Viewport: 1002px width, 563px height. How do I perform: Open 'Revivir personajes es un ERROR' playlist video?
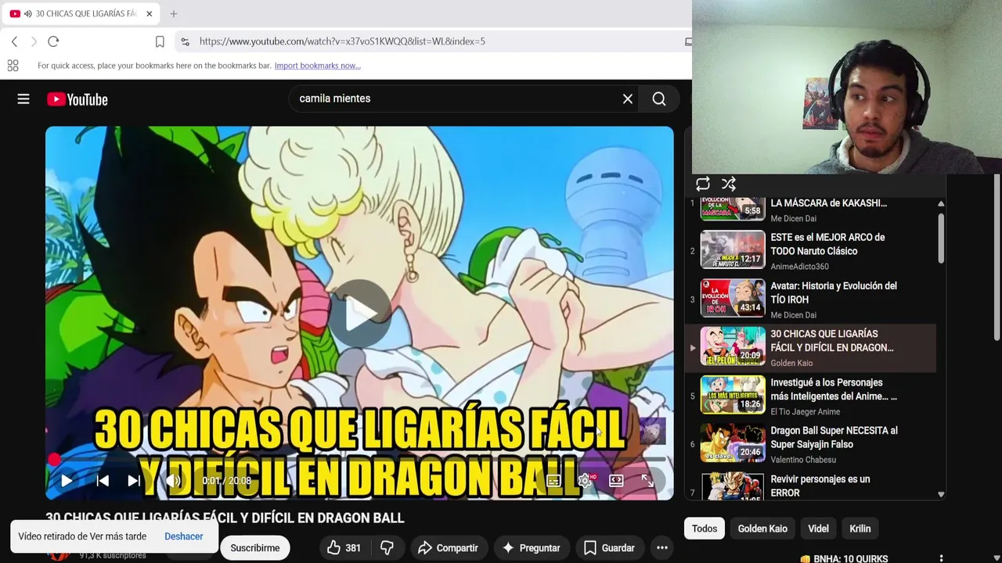[x=810, y=486]
